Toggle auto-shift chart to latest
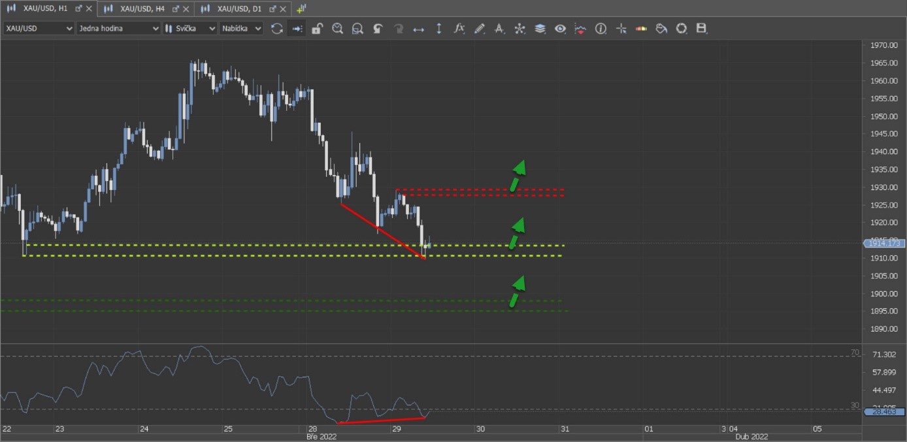 tap(297, 29)
